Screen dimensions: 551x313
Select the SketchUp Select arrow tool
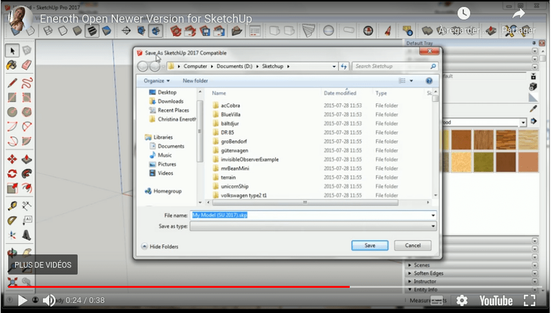[x=12, y=51]
